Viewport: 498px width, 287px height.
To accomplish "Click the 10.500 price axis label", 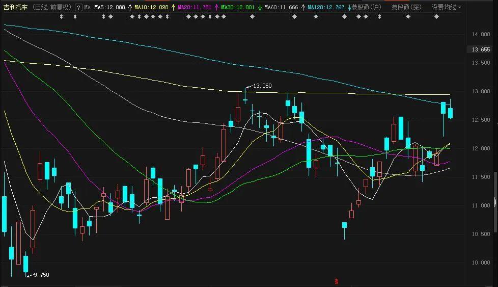I will point(481,234).
